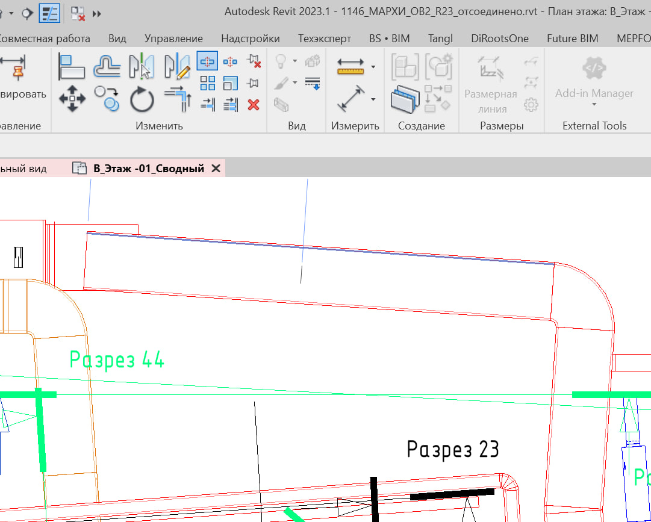Screen dimensions: 651x522
Task: Toggle the highlighted Split Element tool
Action: [x=207, y=61]
